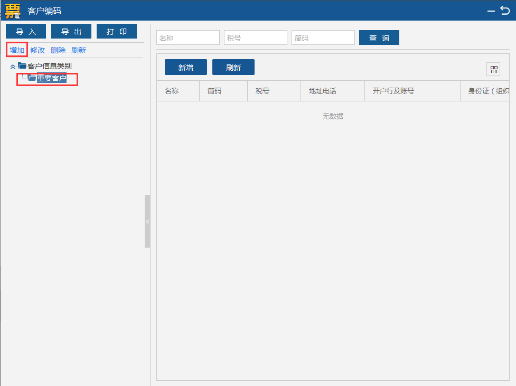Open the column settings grid icon
Image resolution: width=516 pixels, height=386 pixels.
tap(494, 69)
